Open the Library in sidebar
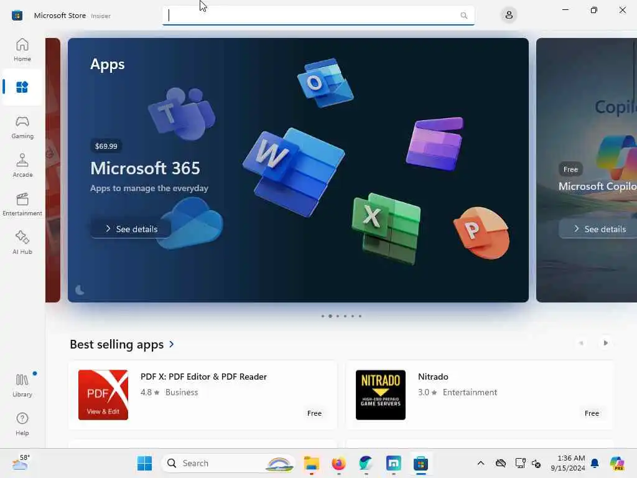This screenshot has height=478, width=637. (x=22, y=385)
